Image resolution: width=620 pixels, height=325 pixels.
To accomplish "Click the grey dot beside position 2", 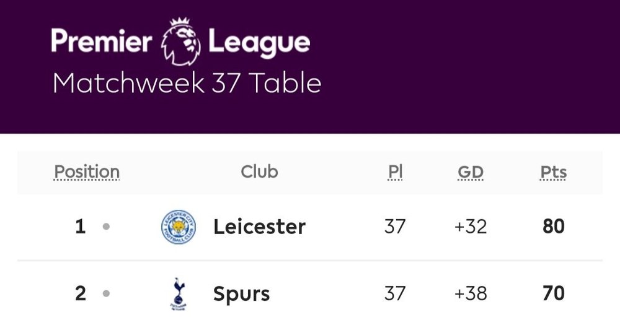I will [106, 293].
